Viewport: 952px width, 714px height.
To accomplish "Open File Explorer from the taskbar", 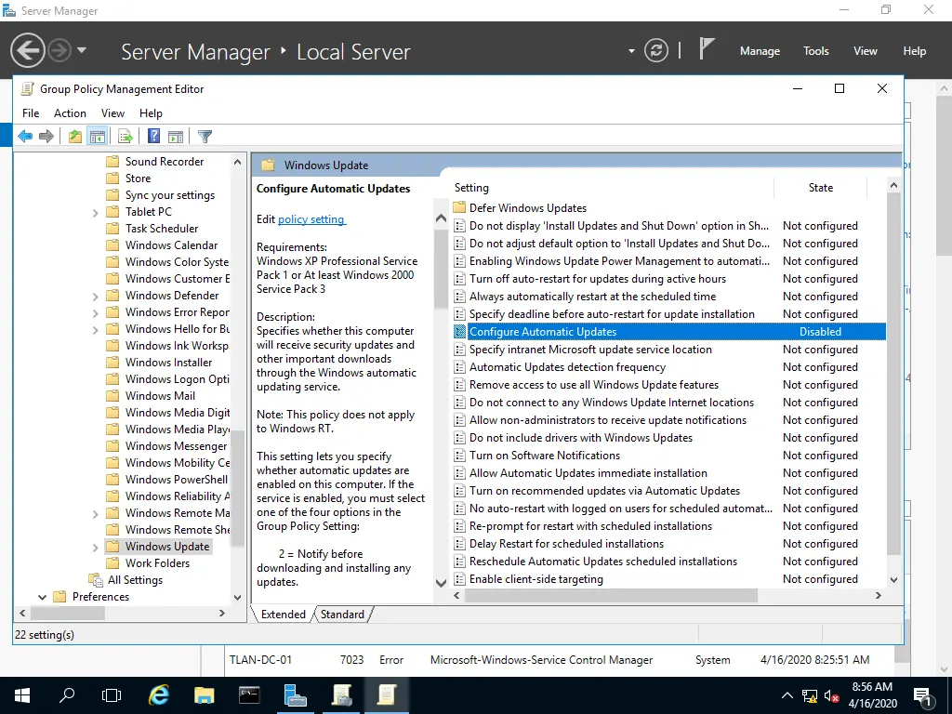I will tap(204, 695).
